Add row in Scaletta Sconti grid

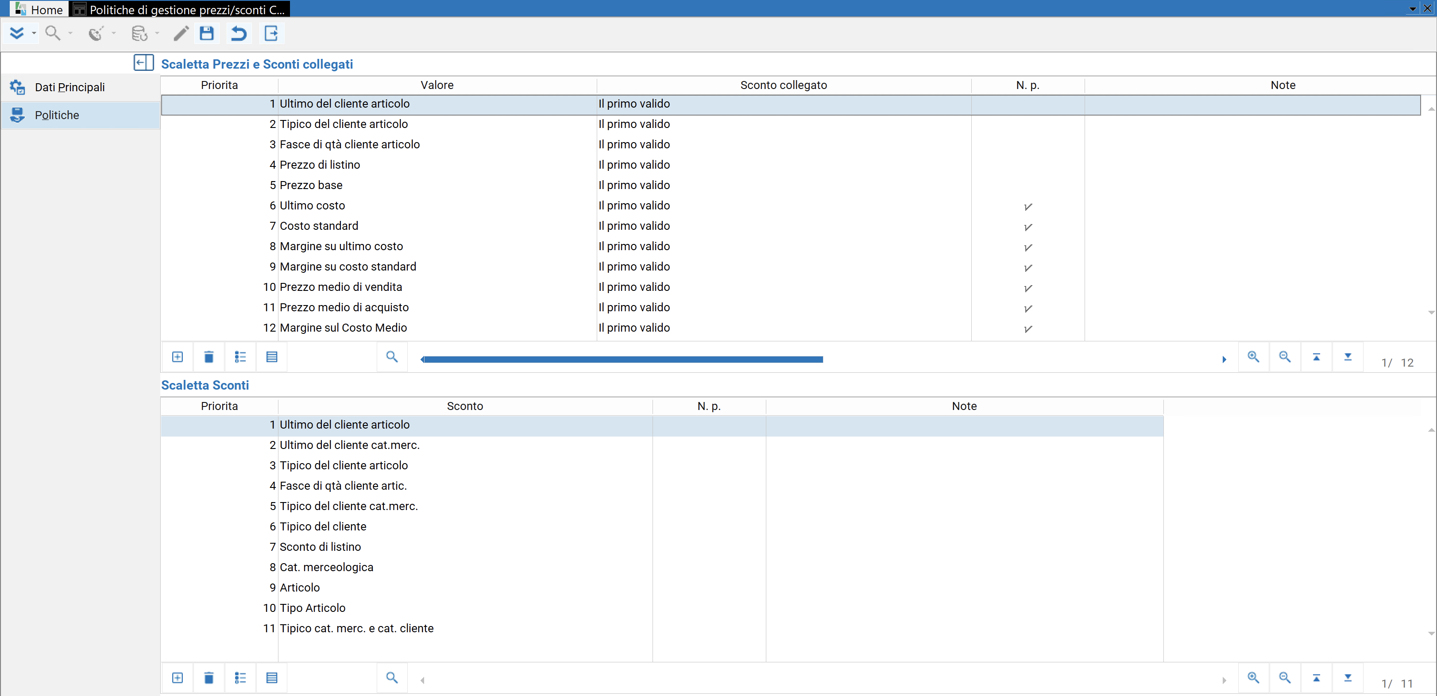(178, 678)
